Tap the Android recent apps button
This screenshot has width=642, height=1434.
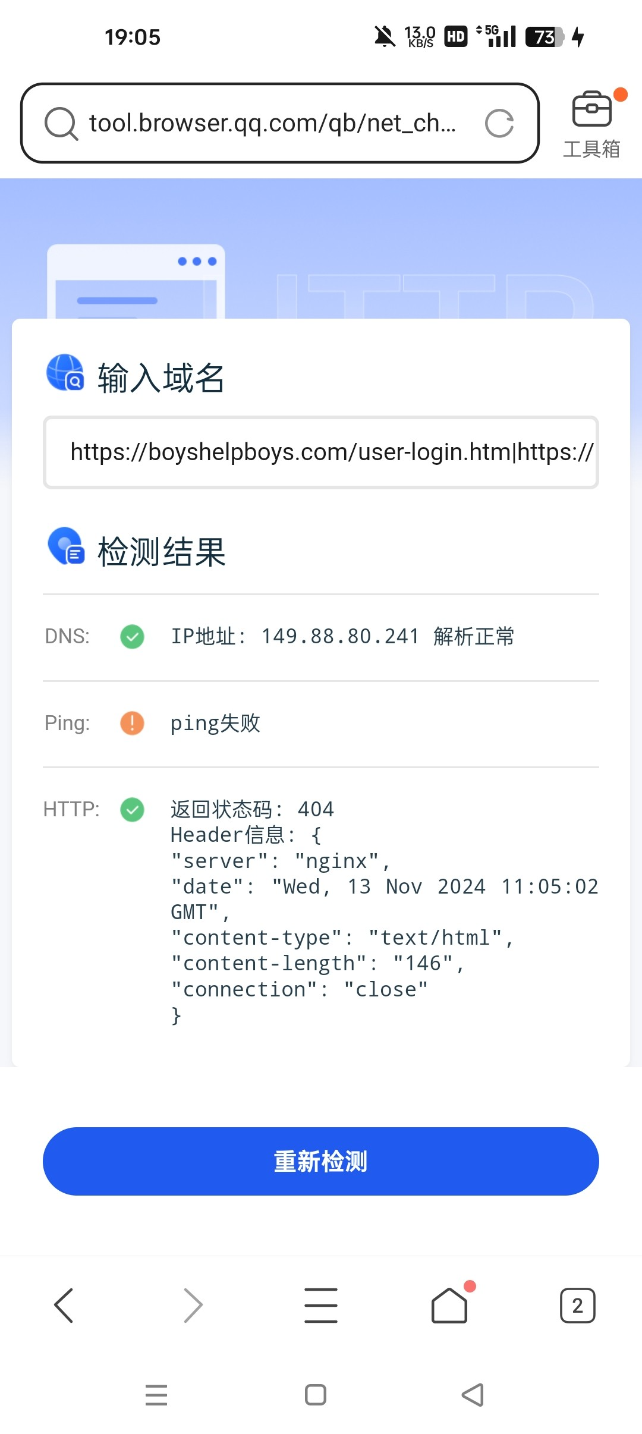[156, 1395]
